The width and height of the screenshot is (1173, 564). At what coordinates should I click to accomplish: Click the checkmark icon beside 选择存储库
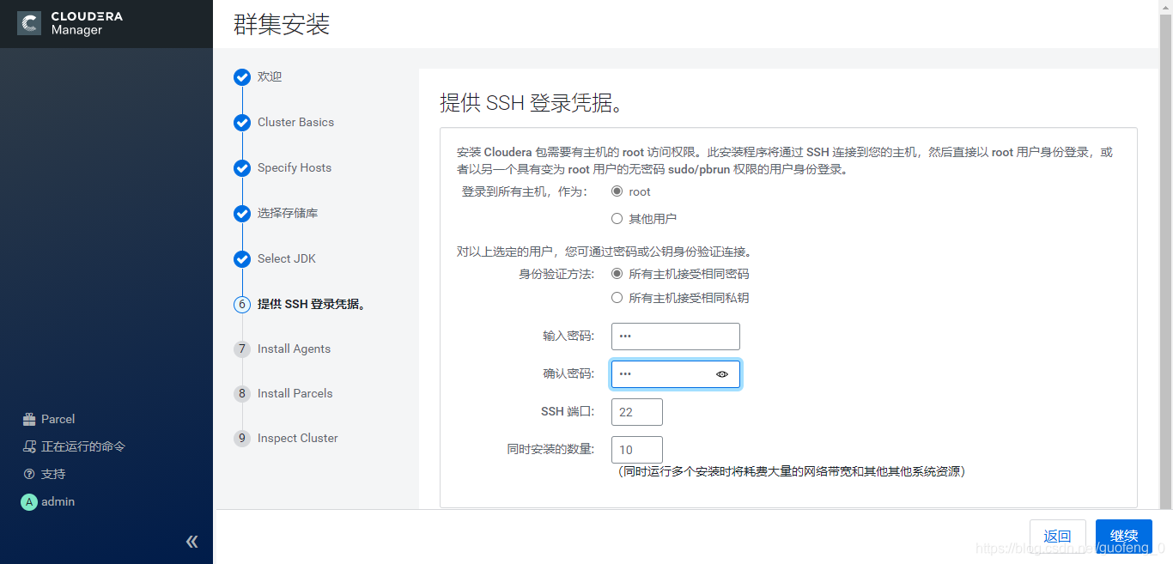click(242, 214)
